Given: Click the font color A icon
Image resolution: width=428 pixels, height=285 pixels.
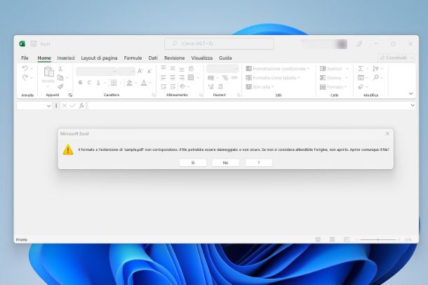Looking at the screenshot, I should (144, 82).
